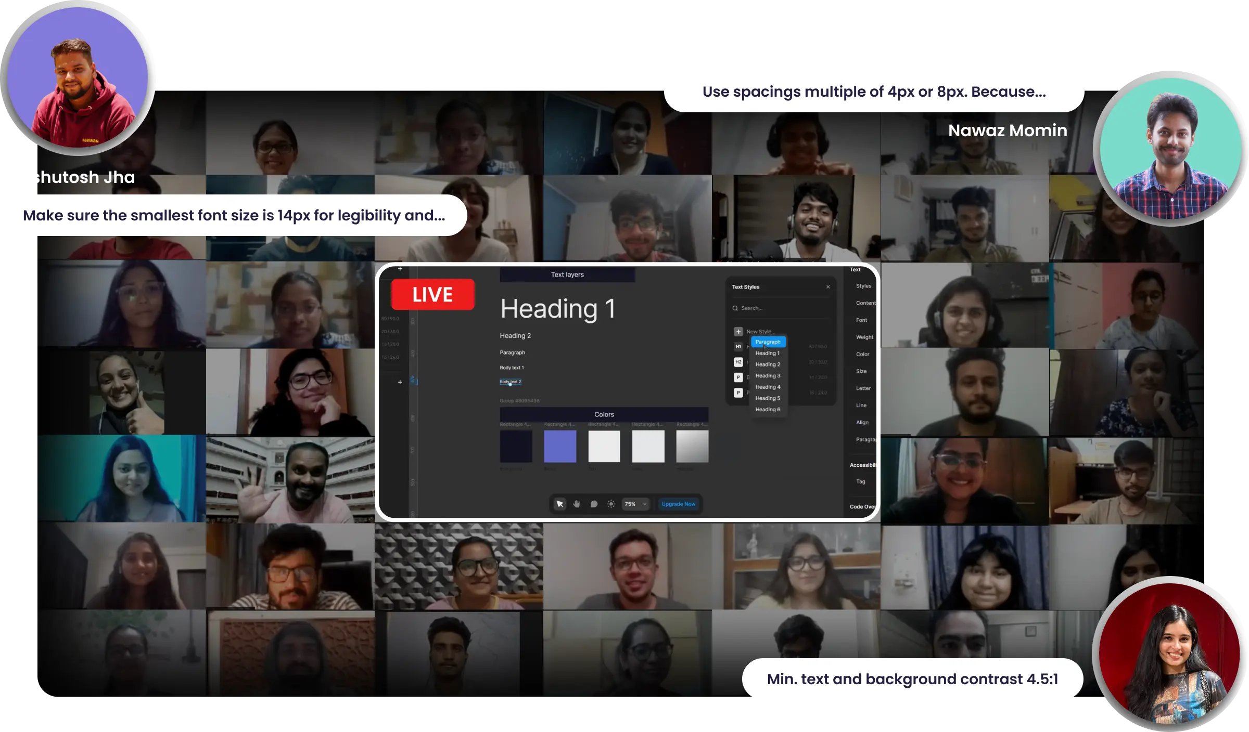This screenshot has height=732, width=1249.
Task: Pick the gray gradient color swatch
Action: click(x=692, y=446)
